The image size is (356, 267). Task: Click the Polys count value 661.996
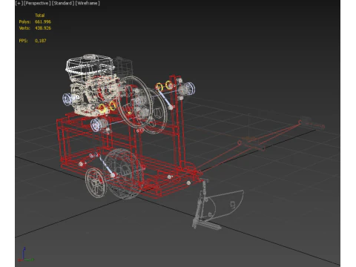[x=43, y=22]
